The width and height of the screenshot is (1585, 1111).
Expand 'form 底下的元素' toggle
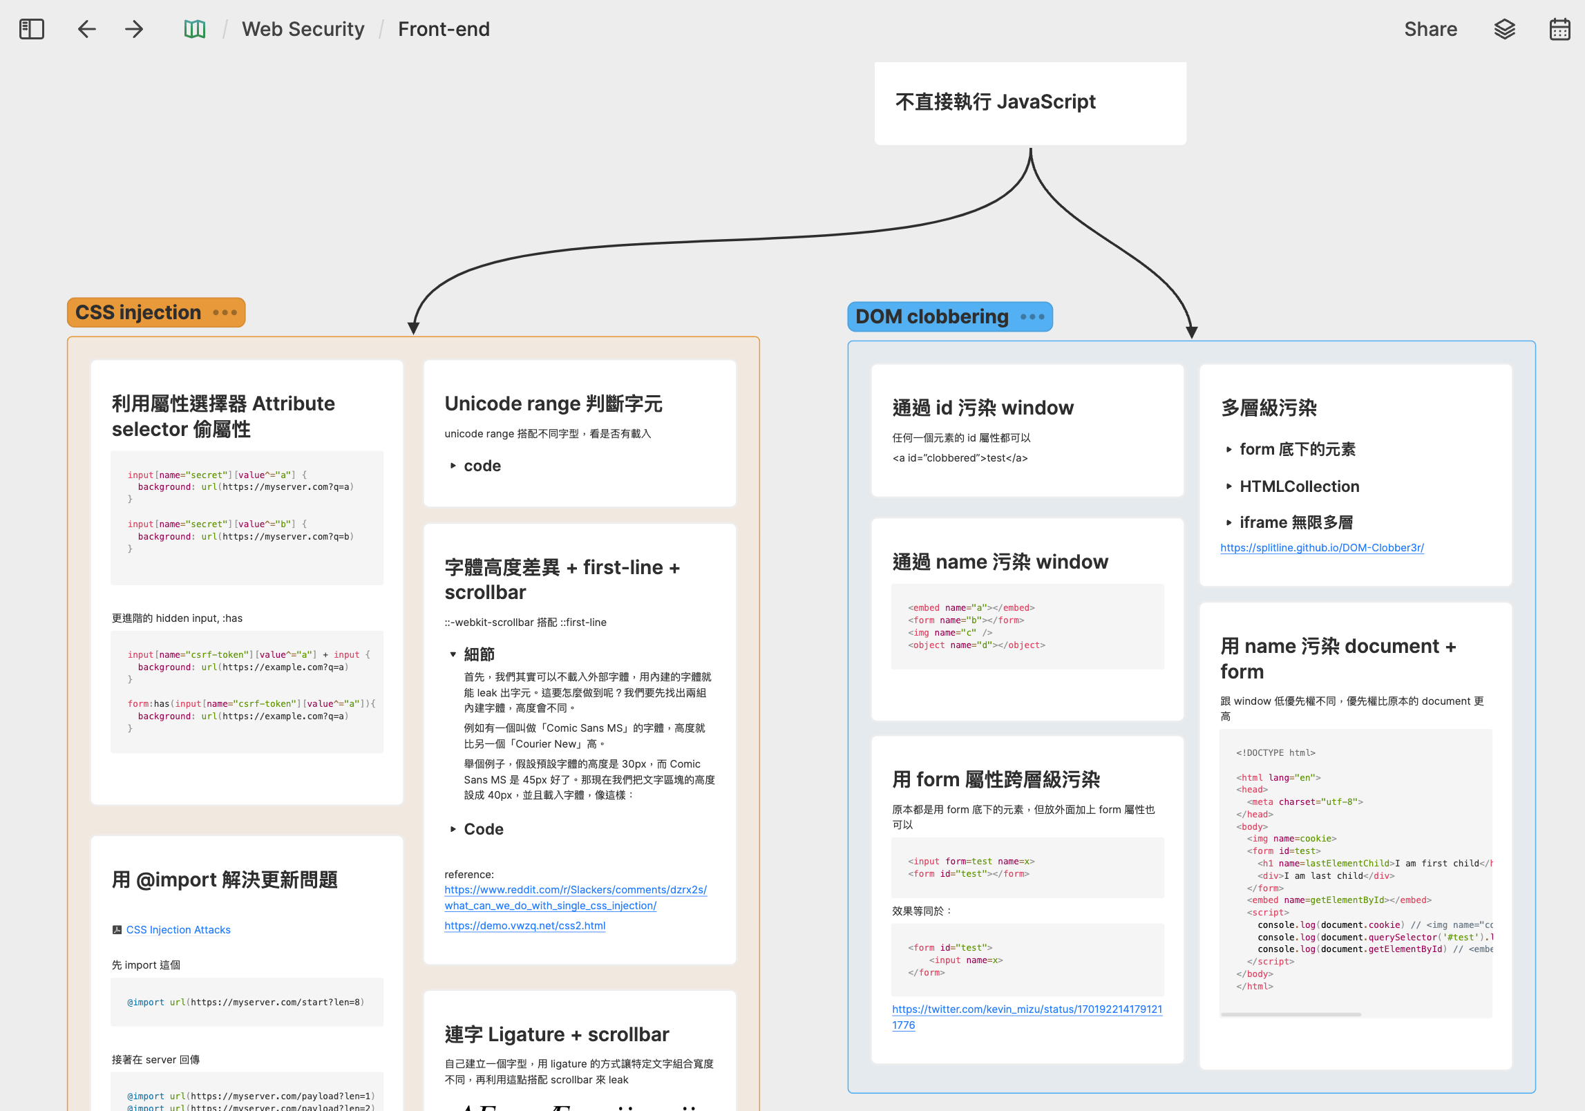[1229, 450]
